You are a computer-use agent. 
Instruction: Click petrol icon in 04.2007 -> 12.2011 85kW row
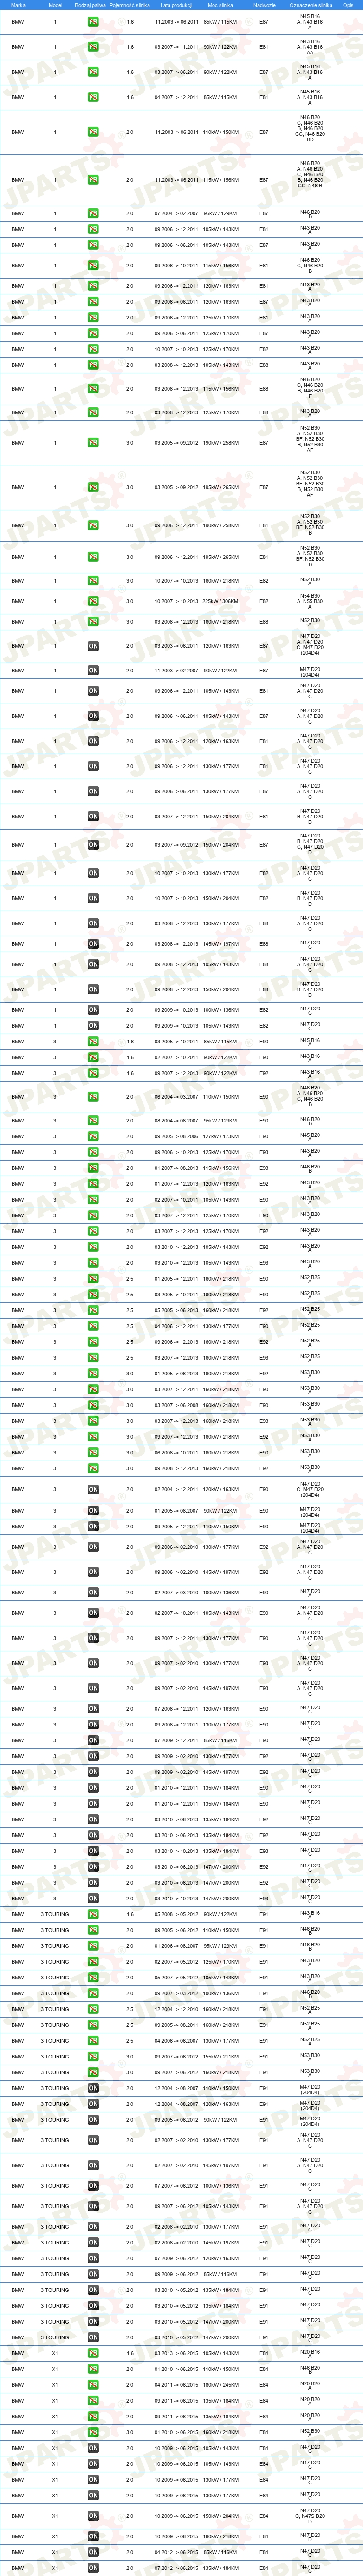click(93, 97)
